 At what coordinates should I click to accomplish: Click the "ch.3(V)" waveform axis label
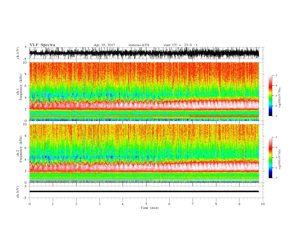pos(18,192)
